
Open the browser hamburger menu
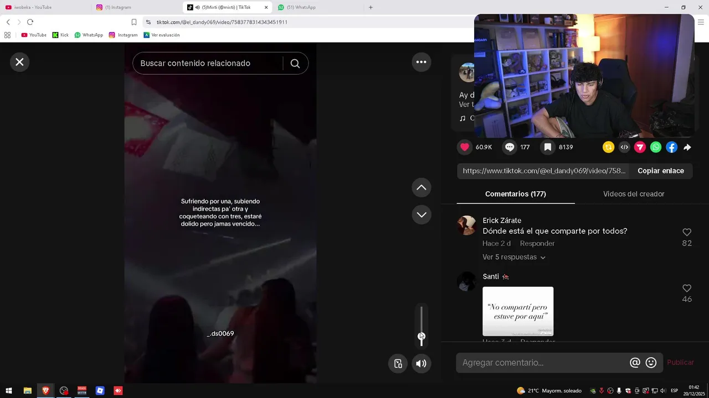pyautogui.click(x=701, y=22)
